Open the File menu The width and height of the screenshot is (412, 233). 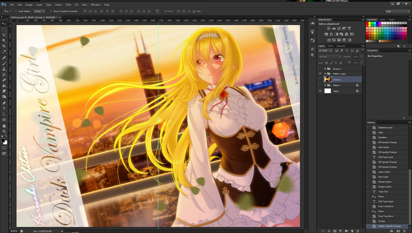pos(12,5)
